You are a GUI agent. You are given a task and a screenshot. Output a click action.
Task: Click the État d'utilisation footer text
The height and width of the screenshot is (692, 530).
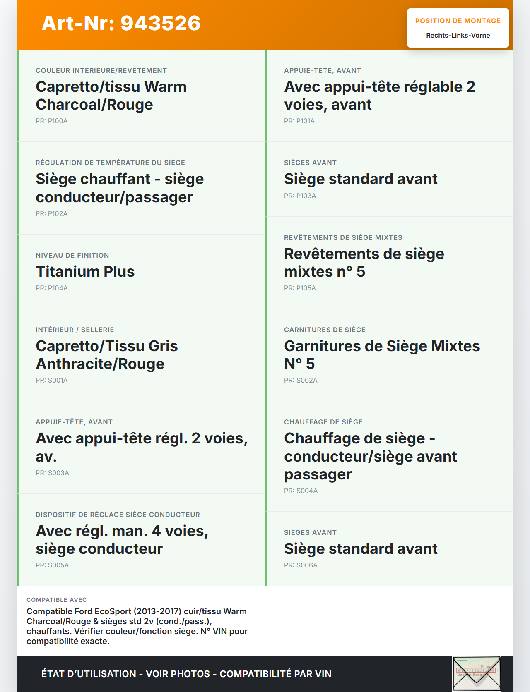pyautogui.click(x=186, y=674)
